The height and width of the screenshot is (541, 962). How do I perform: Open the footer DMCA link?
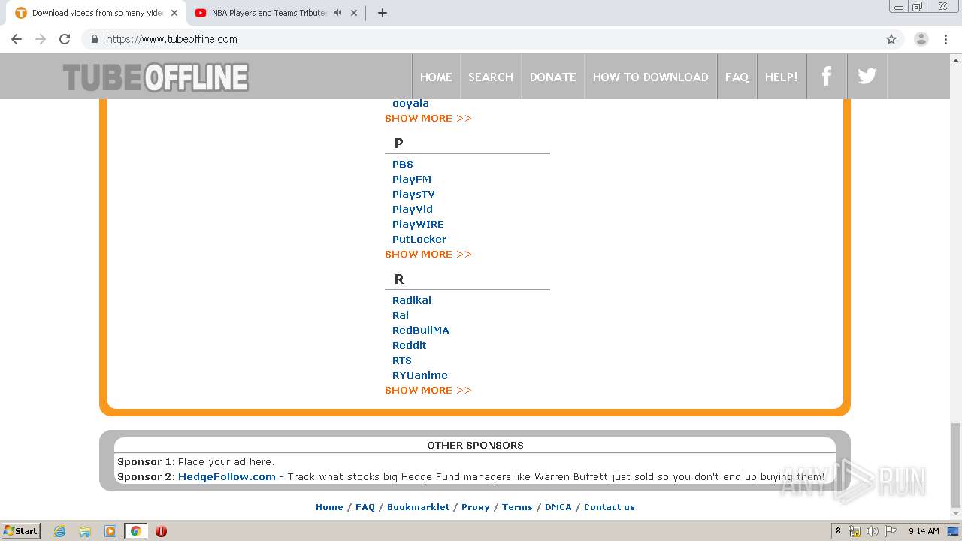click(558, 507)
